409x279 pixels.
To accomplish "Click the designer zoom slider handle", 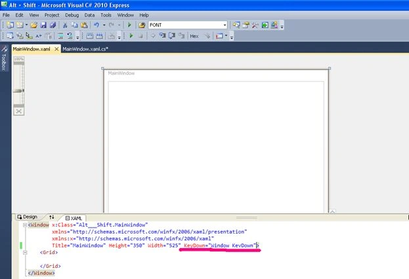I will pyautogui.click(x=19, y=91).
